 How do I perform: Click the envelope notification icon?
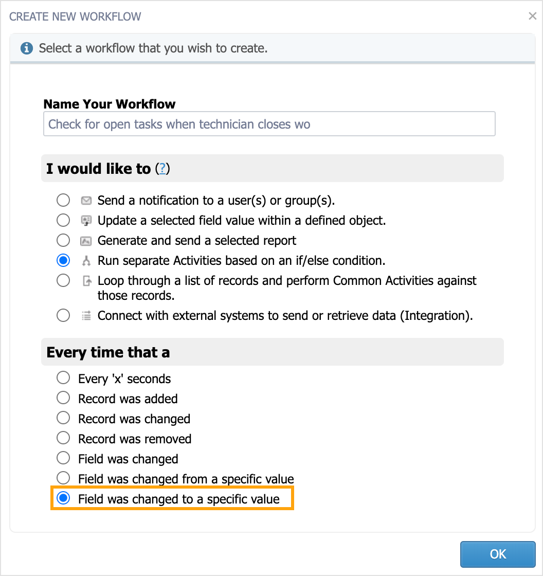[x=86, y=201]
